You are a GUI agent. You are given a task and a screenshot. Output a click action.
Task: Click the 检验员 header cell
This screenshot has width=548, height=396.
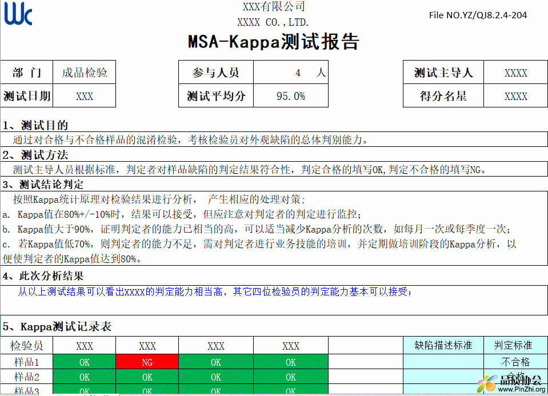(26, 345)
